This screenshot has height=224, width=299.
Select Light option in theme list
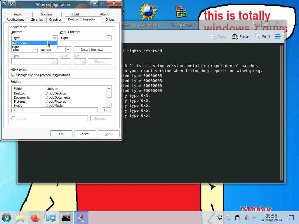[x=34, y=47]
